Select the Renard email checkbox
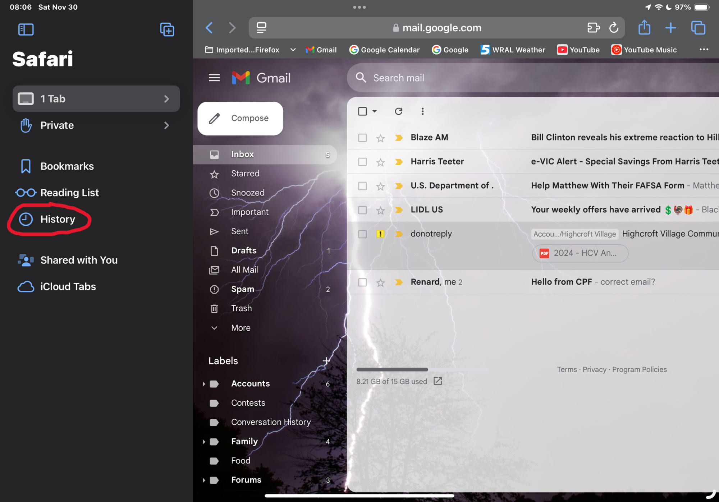719x502 pixels. (x=362, y=282)
